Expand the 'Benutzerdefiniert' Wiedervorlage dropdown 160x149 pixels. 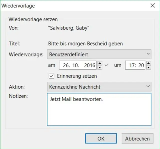tap(148, 54)
